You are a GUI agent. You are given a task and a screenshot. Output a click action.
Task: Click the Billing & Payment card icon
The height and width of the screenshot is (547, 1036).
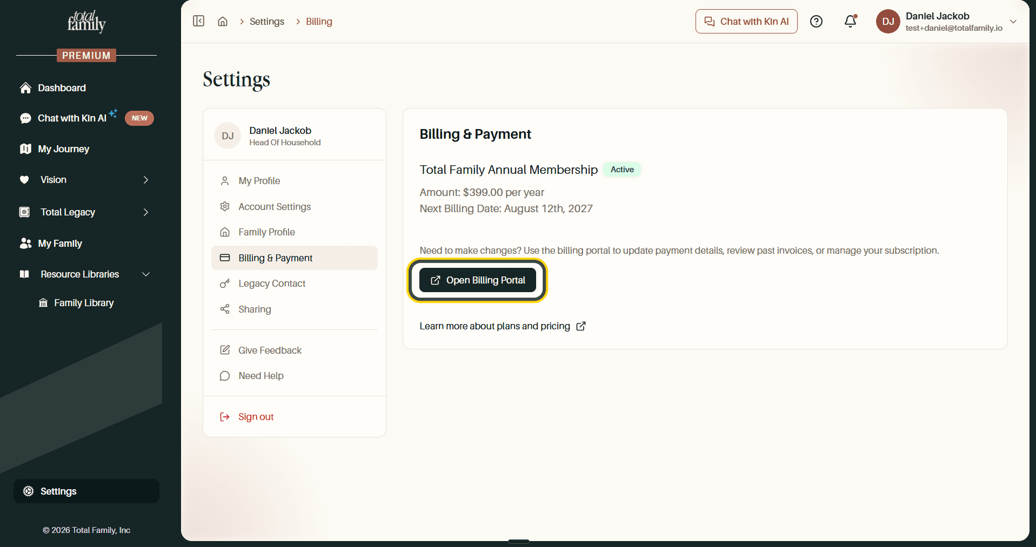[x=225, y=258]
